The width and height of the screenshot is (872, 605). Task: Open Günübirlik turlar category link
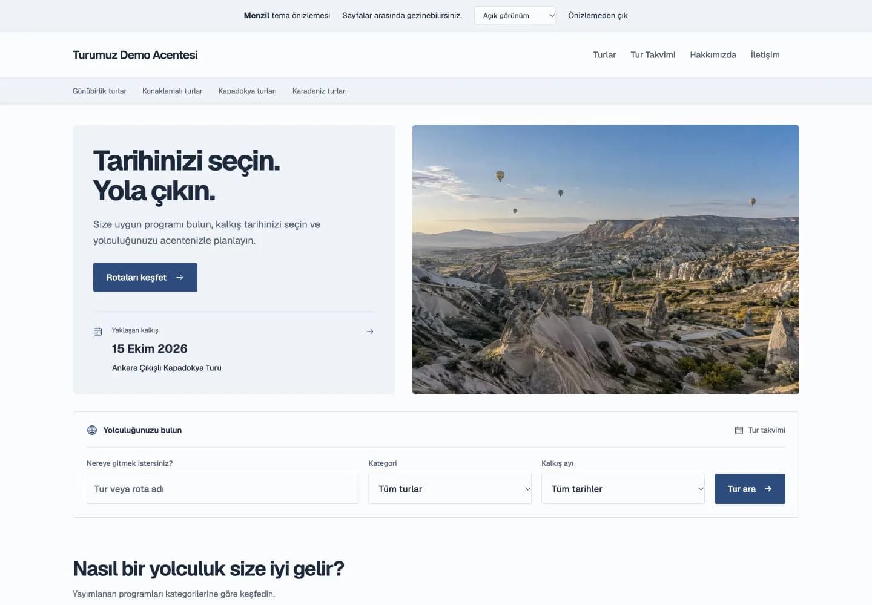[x=99, y=91]
